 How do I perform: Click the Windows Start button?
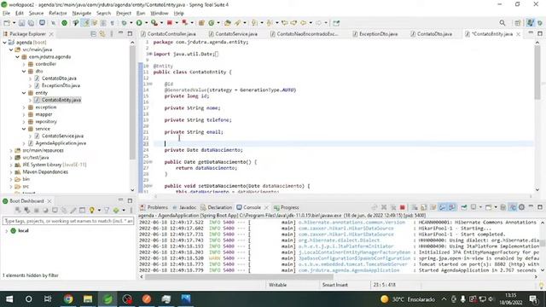coord(9,299)
